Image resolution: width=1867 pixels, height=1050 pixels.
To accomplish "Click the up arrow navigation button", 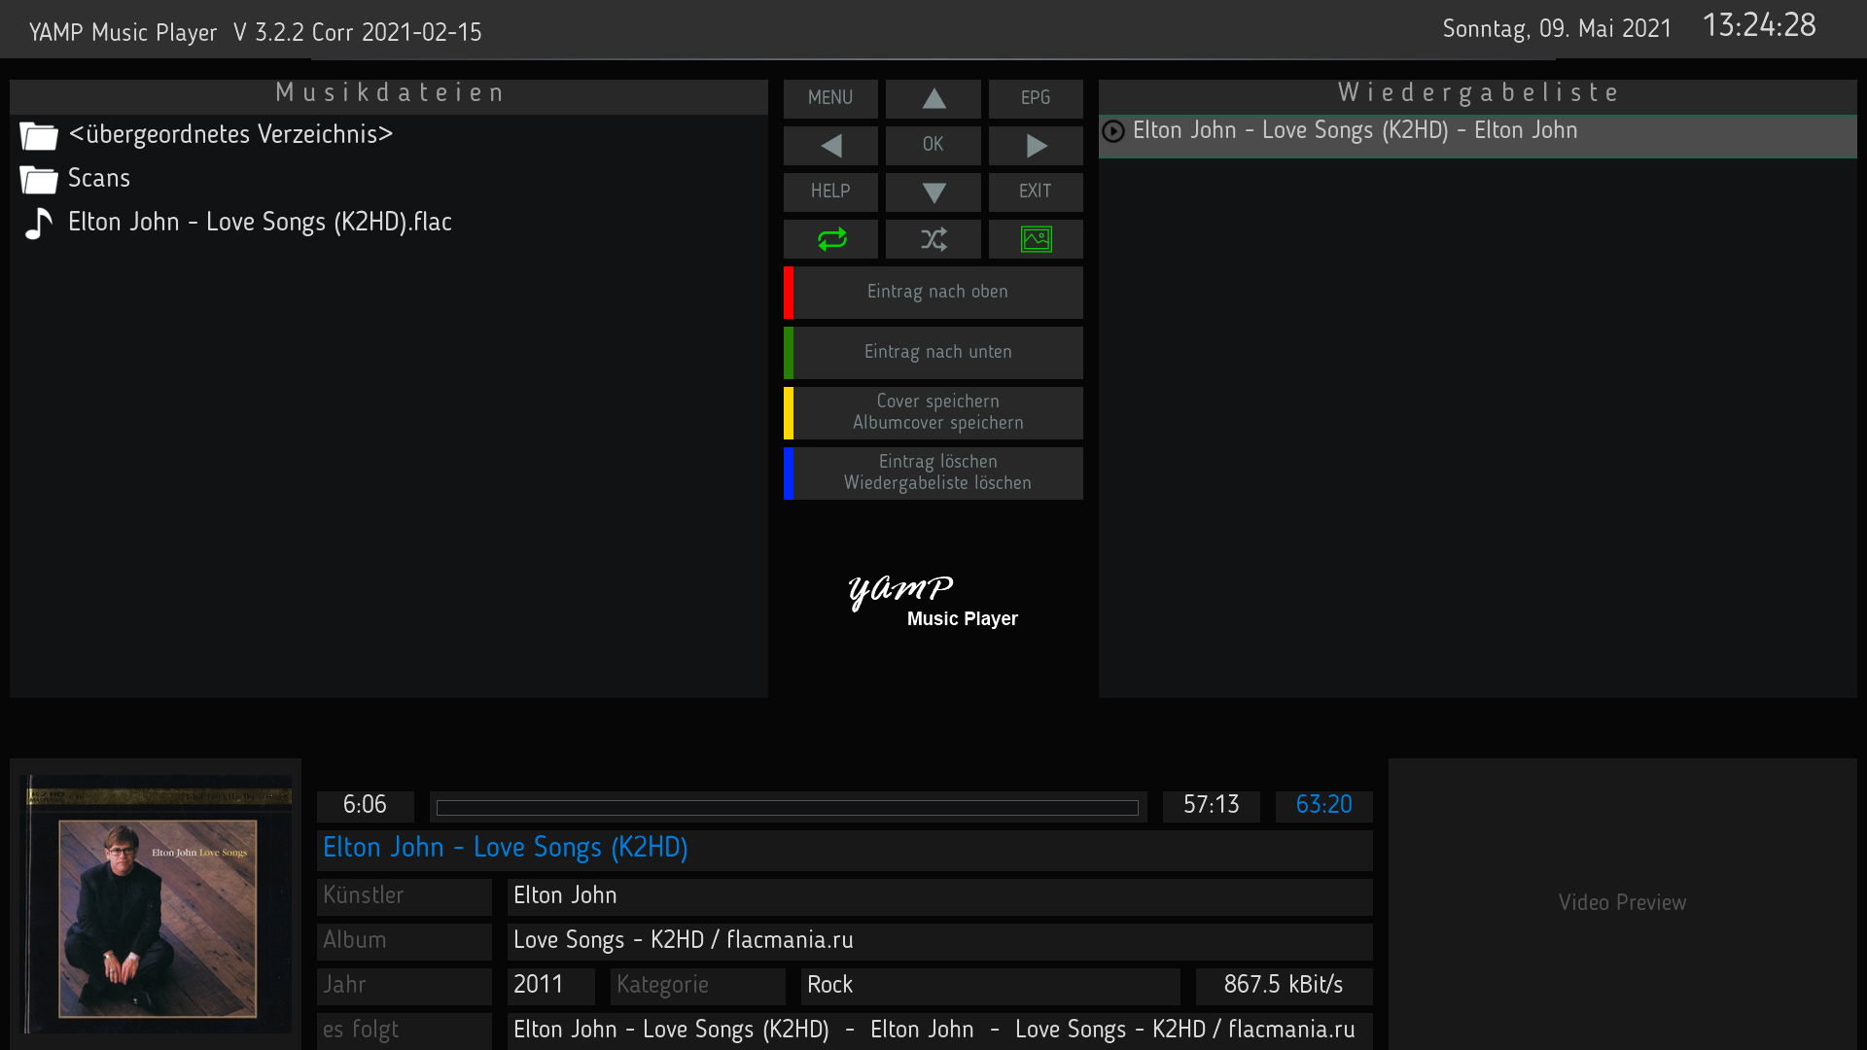I will pyautogui.click(x=933, y=98).
